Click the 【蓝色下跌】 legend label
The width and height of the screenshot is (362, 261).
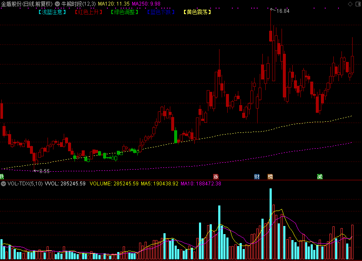(x=161, y=12)
